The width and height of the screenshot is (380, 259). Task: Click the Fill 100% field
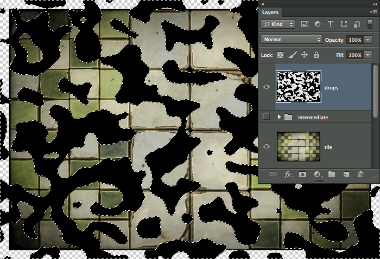pos(355,55)
